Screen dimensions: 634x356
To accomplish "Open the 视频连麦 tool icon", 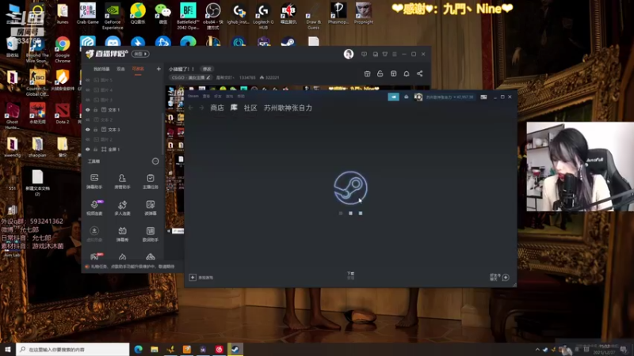I will point(94,207).
